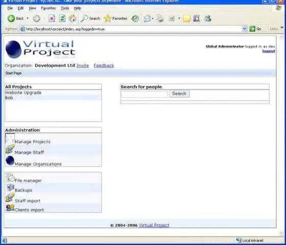Click the status bar page icon
Viewport: 286px width, 245px height.
click(5, 240)
